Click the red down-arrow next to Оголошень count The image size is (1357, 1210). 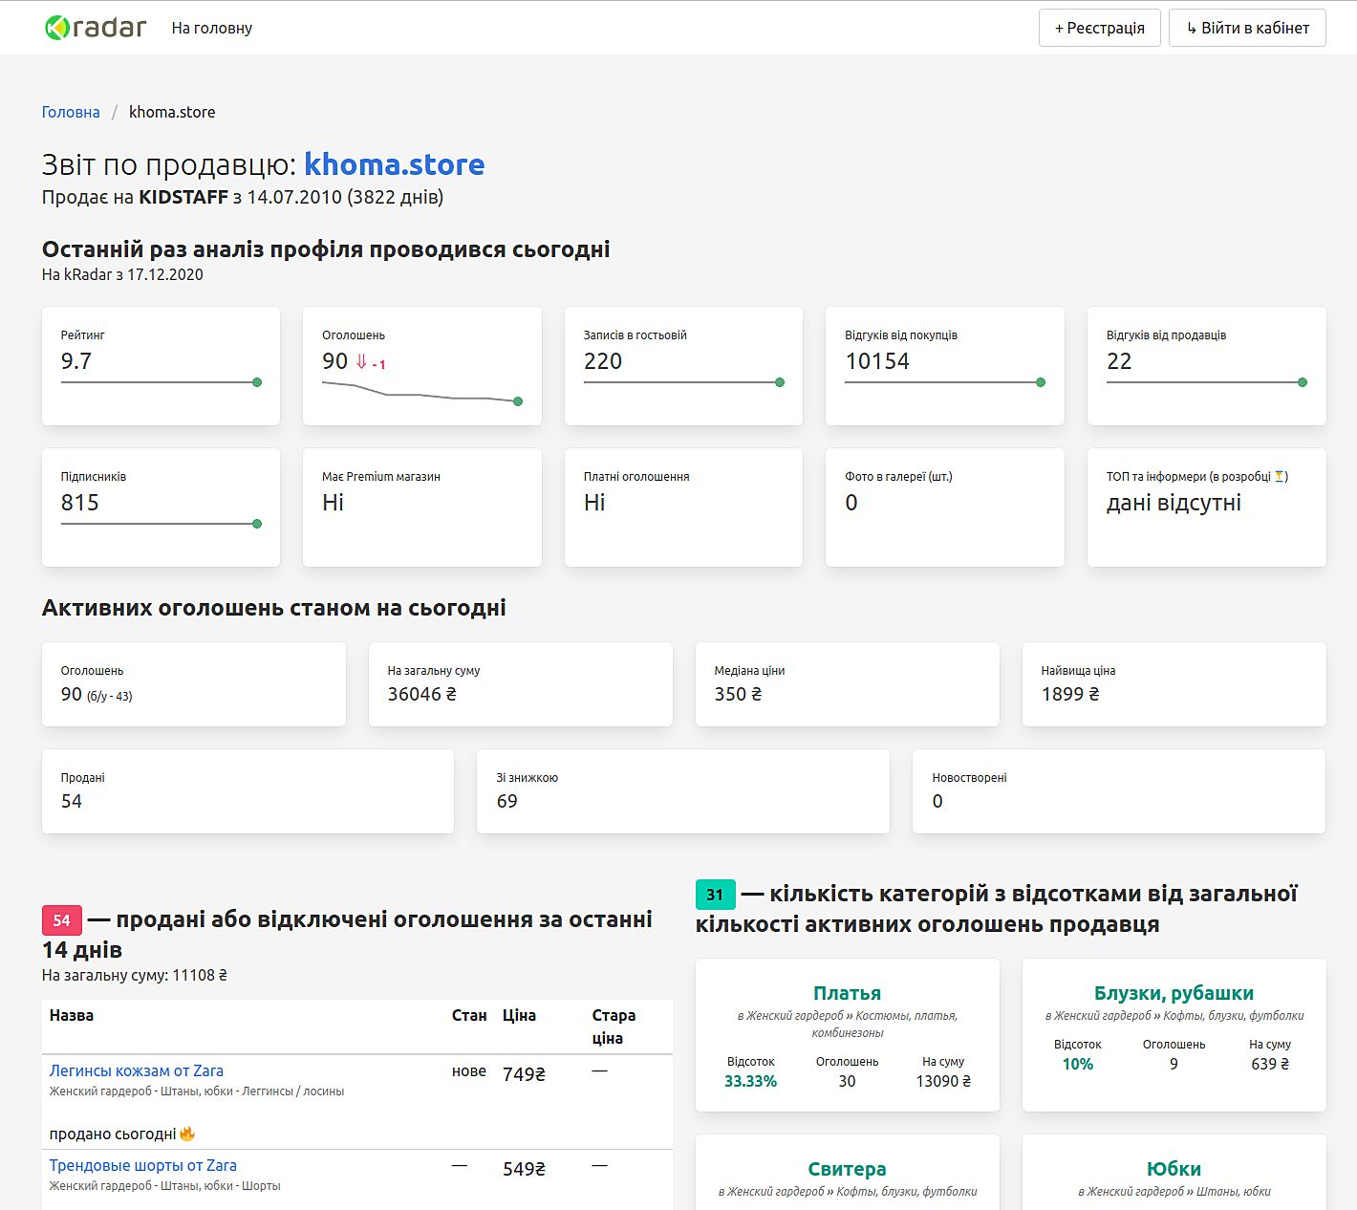click(x=361, y=362)
